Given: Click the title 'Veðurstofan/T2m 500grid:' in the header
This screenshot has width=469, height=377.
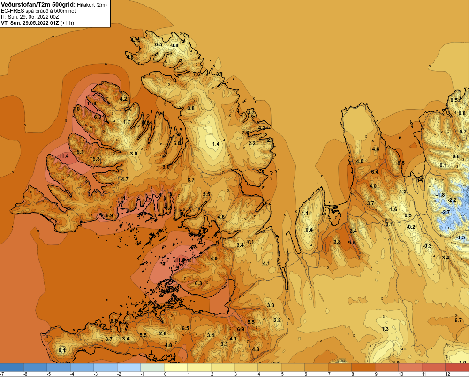Looking at the screenshot, I should (38, 5).
